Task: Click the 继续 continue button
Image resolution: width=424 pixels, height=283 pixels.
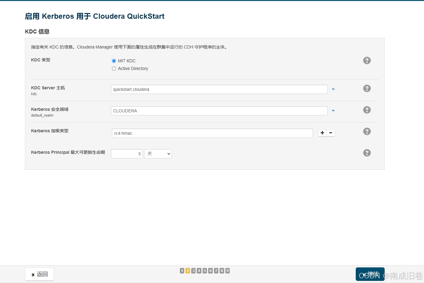Action: pos(370,274)
